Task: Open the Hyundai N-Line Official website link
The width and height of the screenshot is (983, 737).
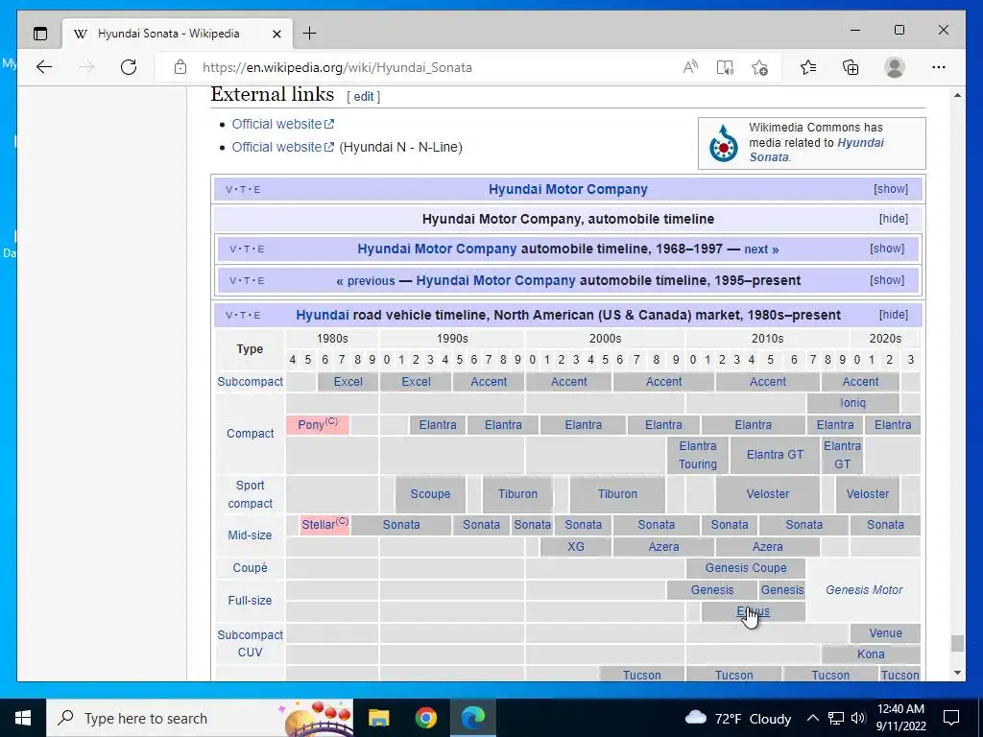Action: (x=283, y=147)
